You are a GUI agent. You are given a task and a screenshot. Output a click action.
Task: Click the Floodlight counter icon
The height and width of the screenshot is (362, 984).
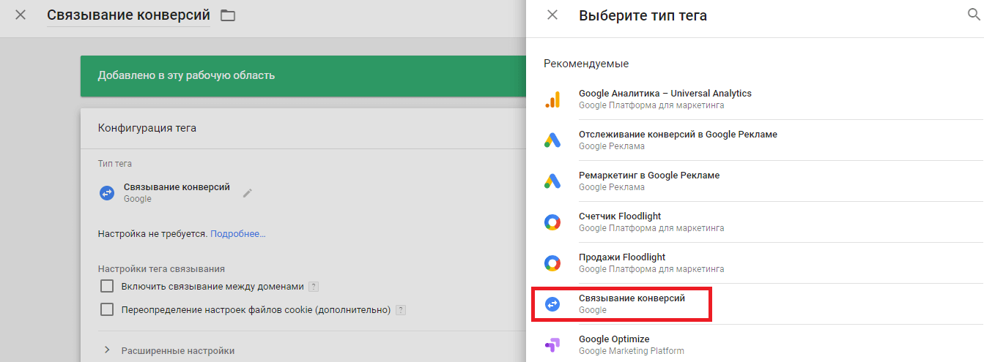tap(552, 222)
